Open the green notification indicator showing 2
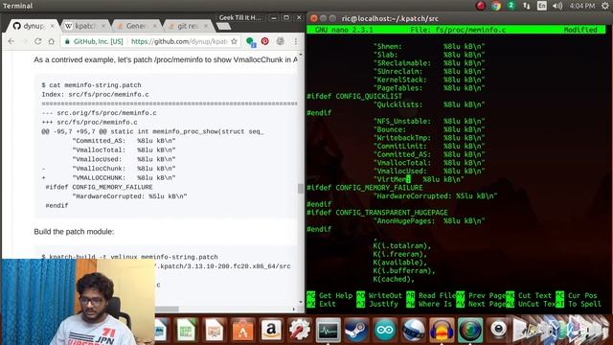Screen dimensions: 613x345 pyautogui.click(x=511, y=6)
